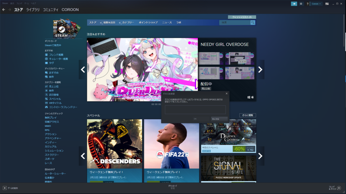Switch to the コミュニティ tab

point(51,10)
